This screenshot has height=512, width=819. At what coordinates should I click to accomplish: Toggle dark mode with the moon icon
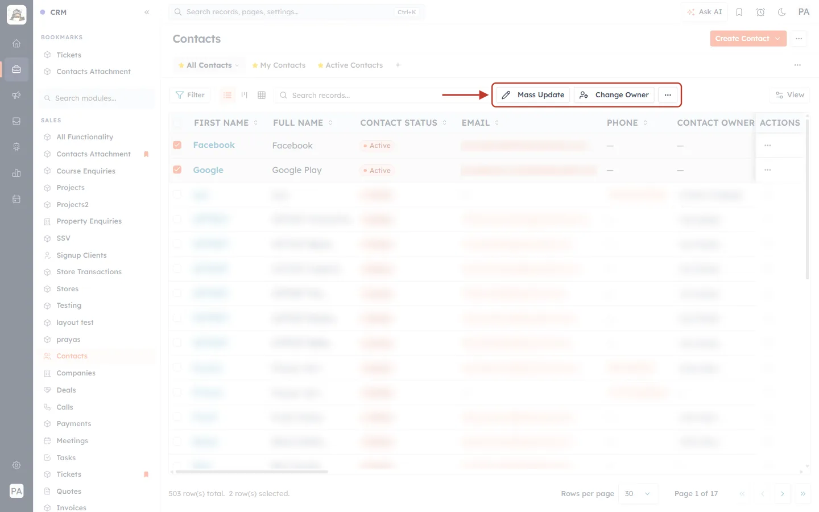click(782, 12)
